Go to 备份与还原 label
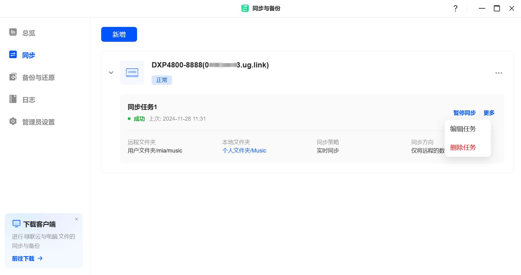The image size is (521, 275). 39,77
